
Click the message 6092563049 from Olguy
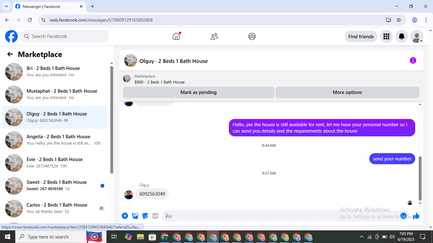(x=152, y=194)
